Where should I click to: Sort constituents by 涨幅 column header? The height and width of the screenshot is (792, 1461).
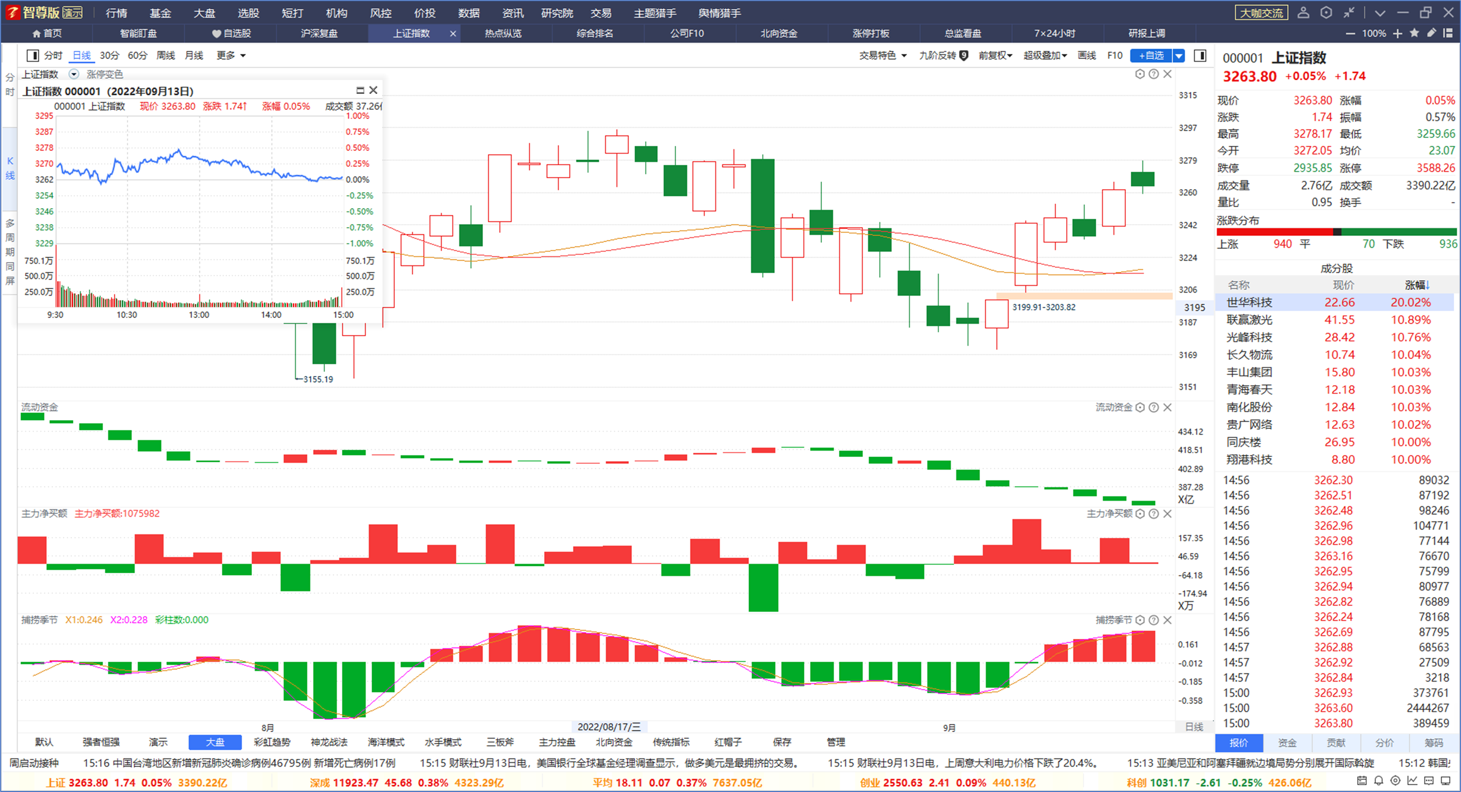(x=1417, y=285)
